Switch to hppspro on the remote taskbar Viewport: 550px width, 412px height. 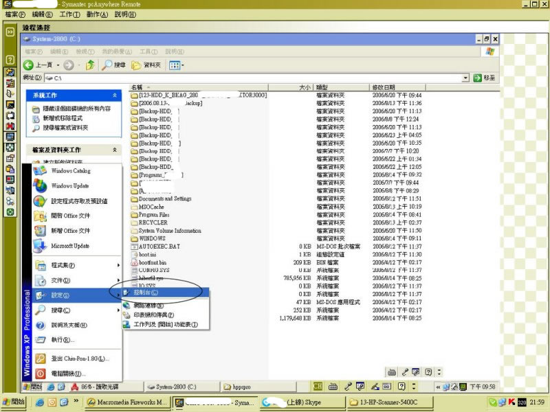[x=259, y=387]
